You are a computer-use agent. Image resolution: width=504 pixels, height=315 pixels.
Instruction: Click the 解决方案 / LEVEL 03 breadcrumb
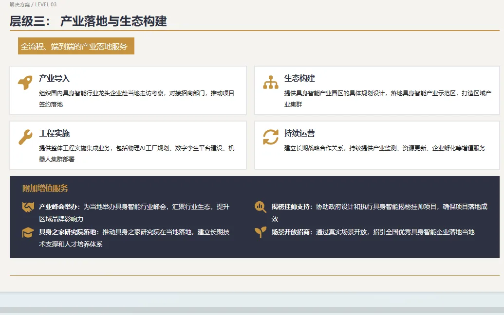[33, 4]
